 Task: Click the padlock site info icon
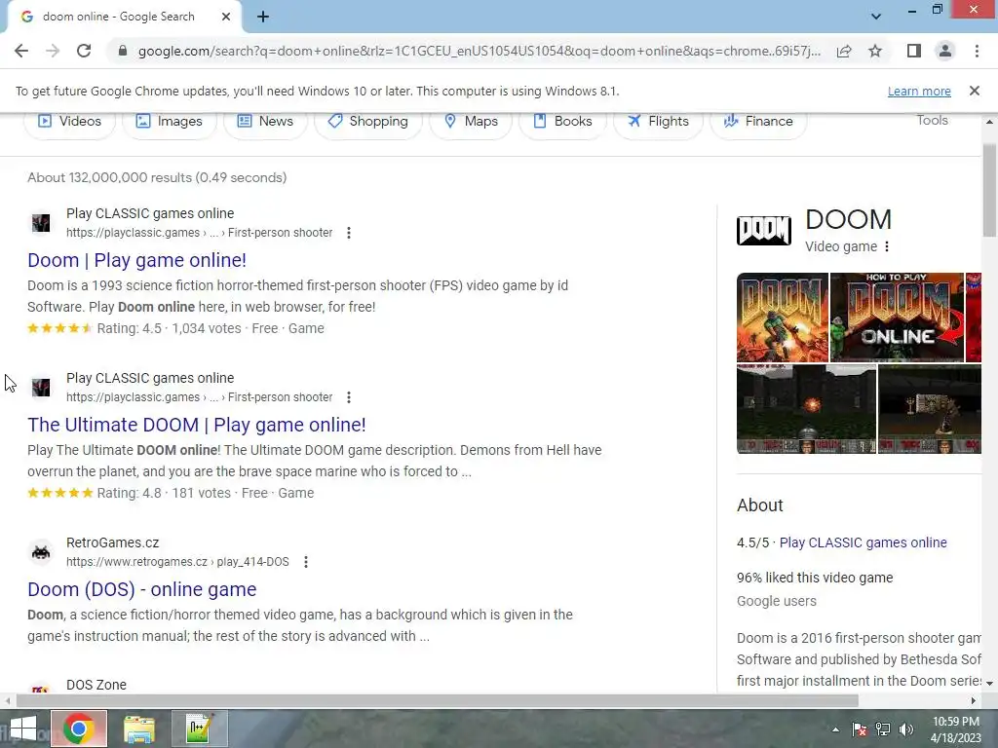pos(123,51)
